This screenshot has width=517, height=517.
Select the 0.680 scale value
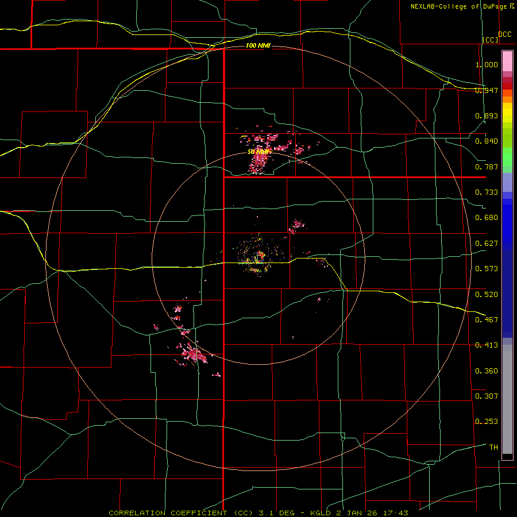click(487, 218)
